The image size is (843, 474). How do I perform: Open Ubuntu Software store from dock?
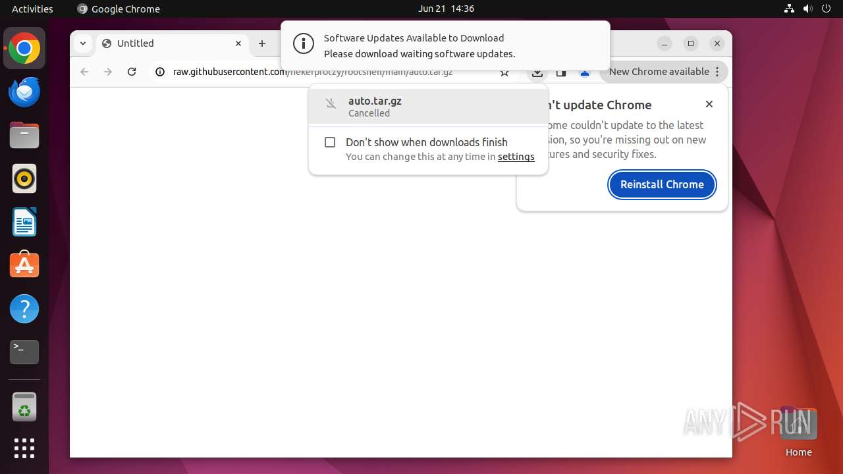click(24, 265)
